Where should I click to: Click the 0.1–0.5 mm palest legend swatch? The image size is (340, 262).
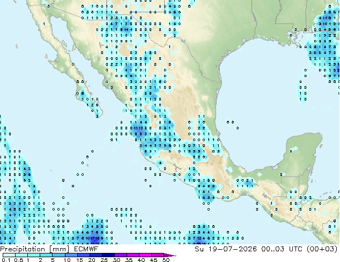(x=9, y=255)
